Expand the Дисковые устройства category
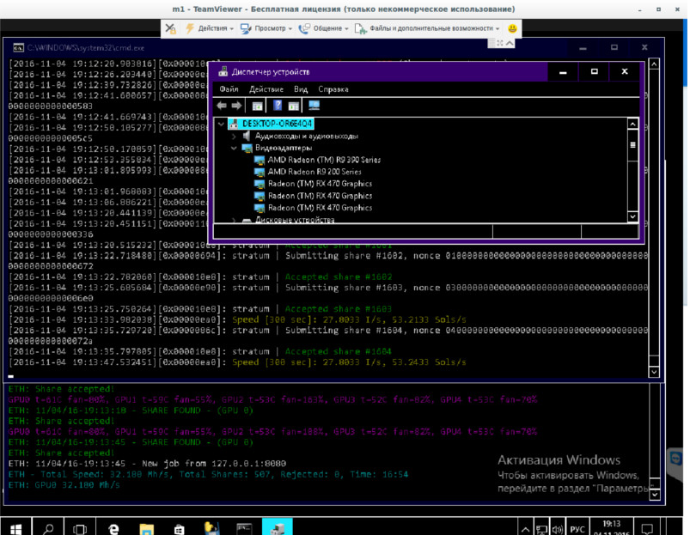Image resolution: width=690 pixels, height=535 pixels. [x=234, y=219]
